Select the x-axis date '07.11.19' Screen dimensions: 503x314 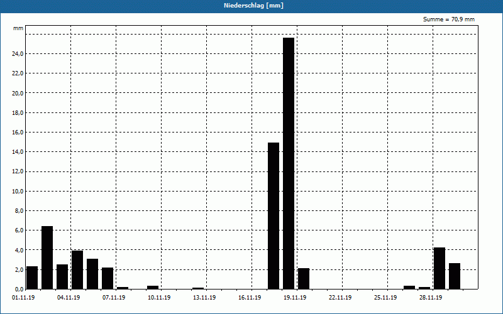click(x=114, y=298)
